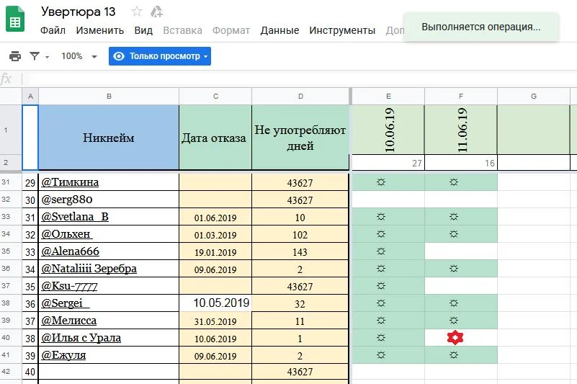The height and width of the screenshot is (384, 577).
Task: Click the date 10.05.2019 cell
Action: (x=215, y=303)
